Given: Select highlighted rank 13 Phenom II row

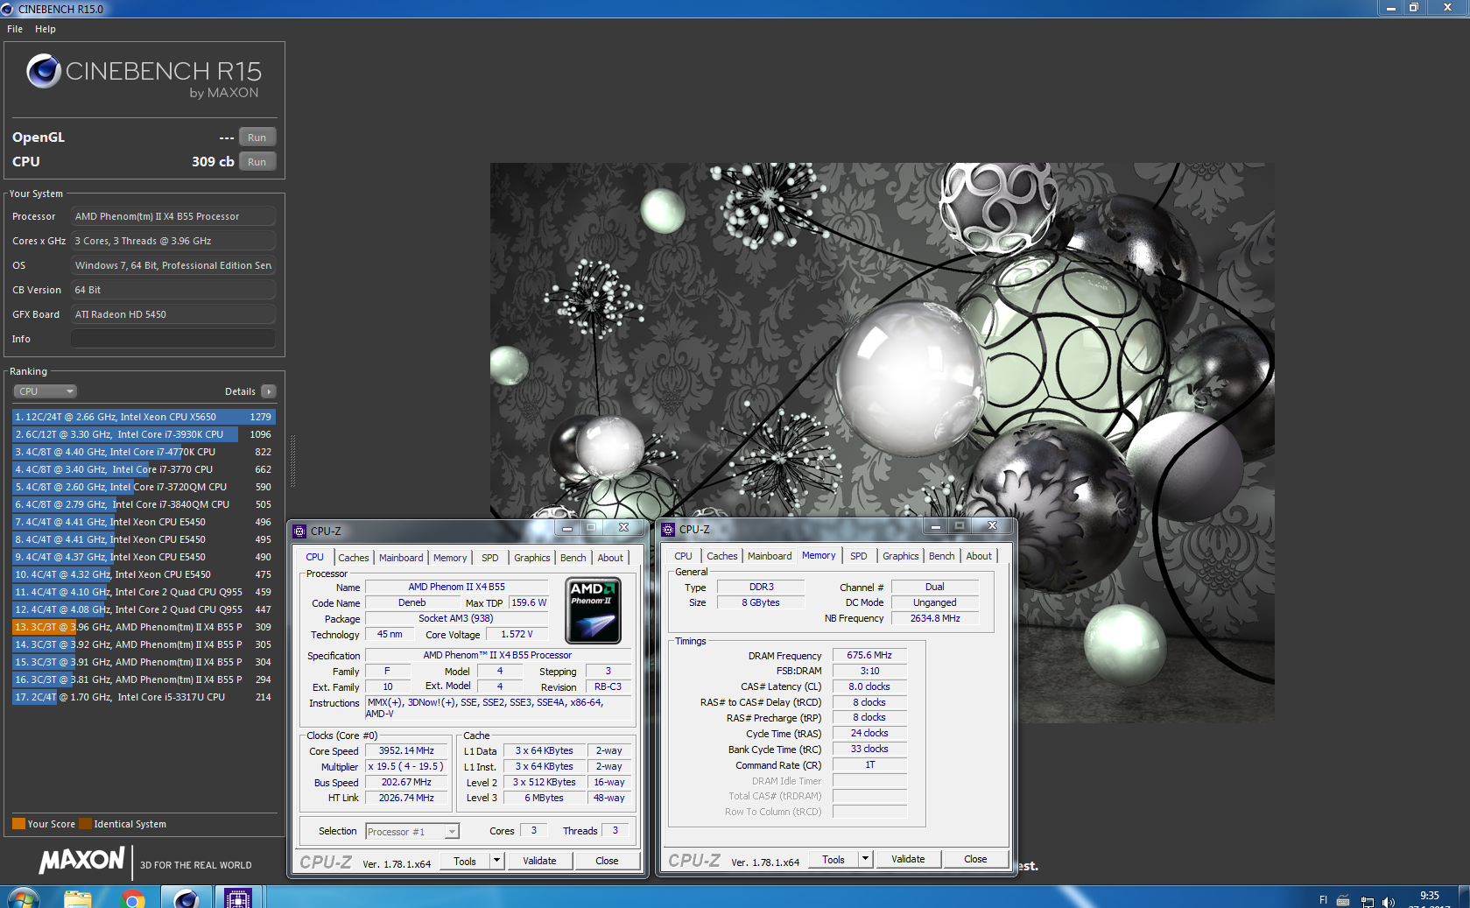Looking at the screenshot, I should (144, 627).
